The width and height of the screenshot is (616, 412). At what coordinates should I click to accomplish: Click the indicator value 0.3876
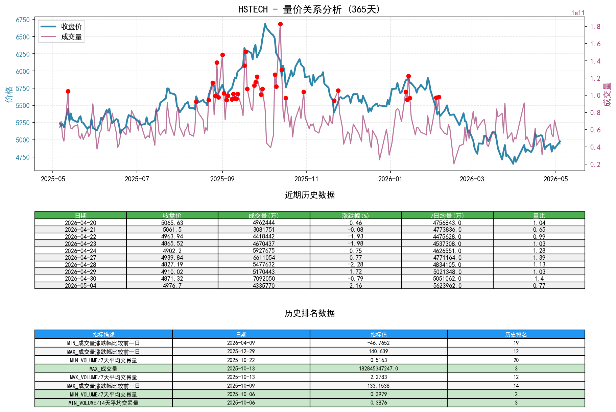pos(379,403)
